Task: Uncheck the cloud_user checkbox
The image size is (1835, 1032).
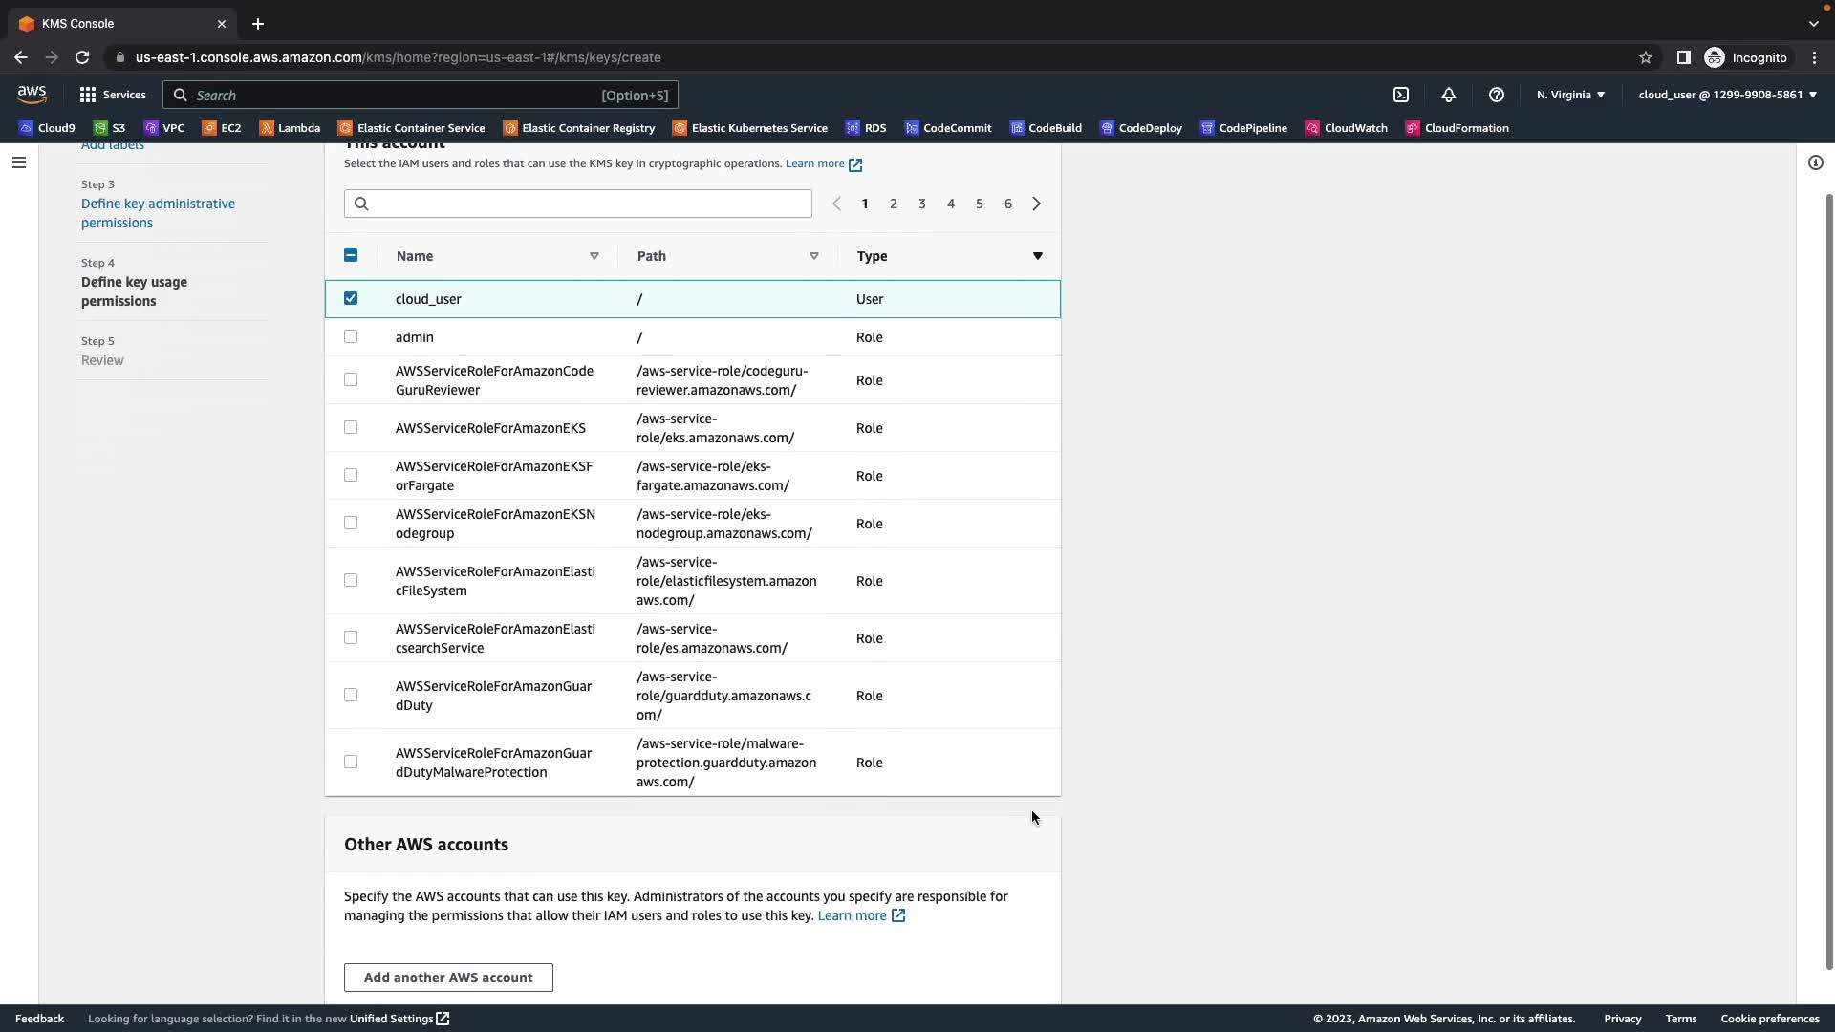Action: pyautogui.click(x=351, y=298)
